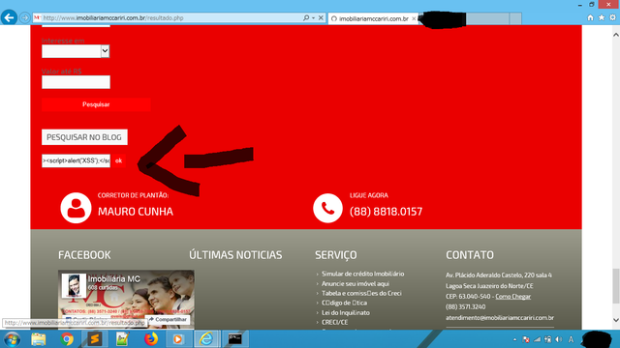620x348 pixels.
Task: Open the media player taskbar icon
Action: [x=178, y=339]
